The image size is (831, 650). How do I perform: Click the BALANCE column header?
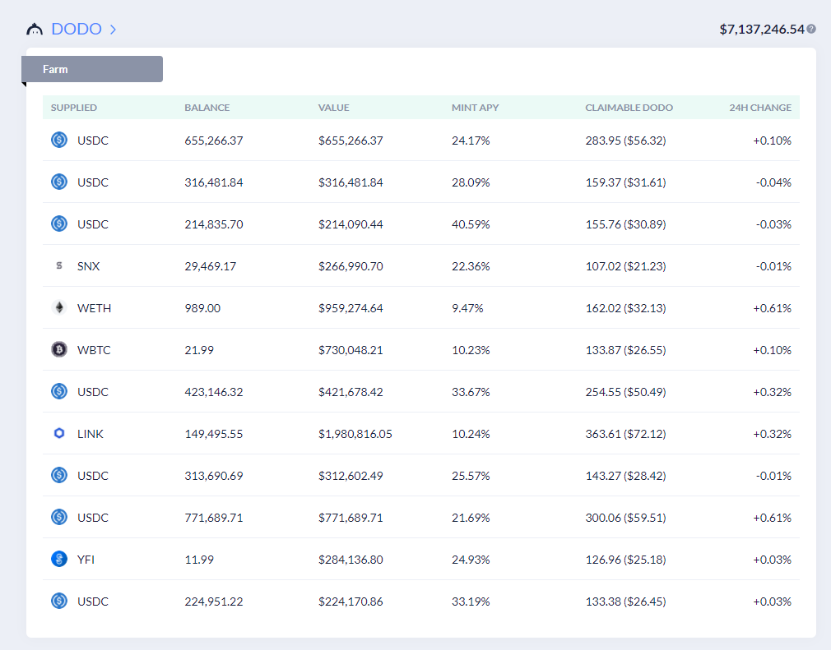(x=207, y=108)
